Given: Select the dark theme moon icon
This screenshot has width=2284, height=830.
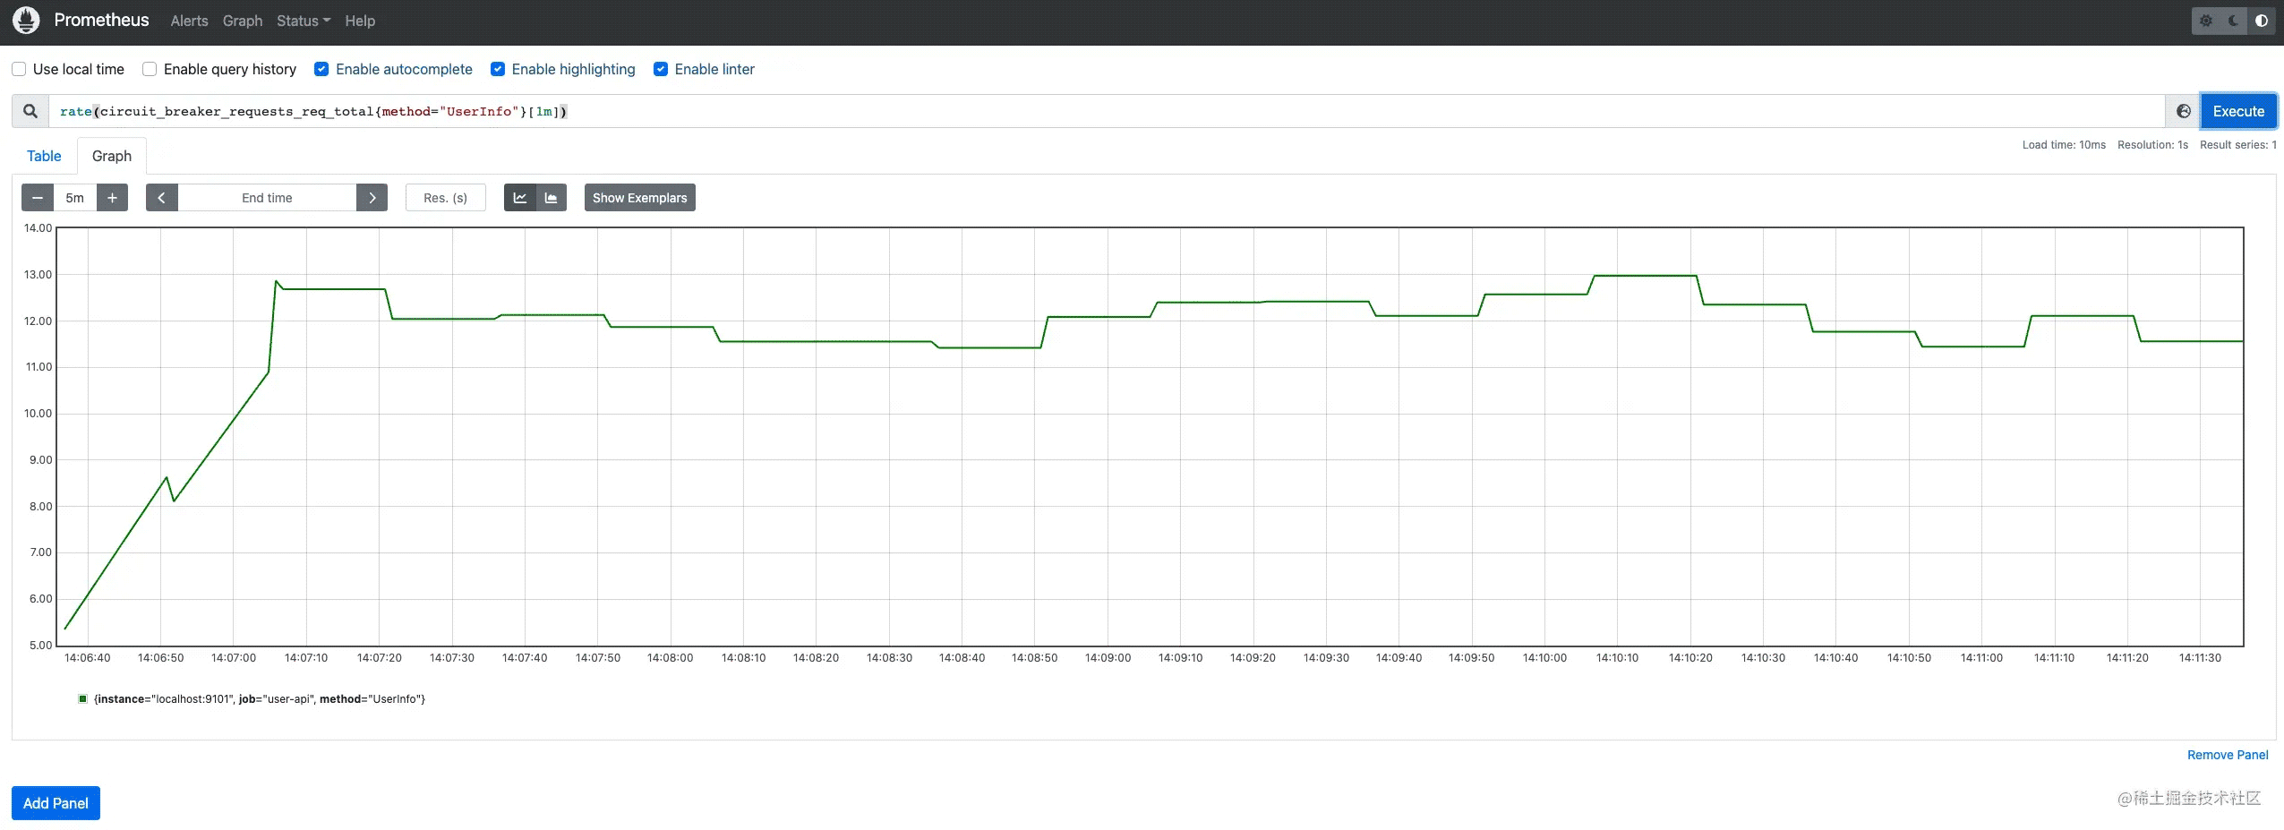Looking at the screenshot, I should click(x=2234, y=21).
